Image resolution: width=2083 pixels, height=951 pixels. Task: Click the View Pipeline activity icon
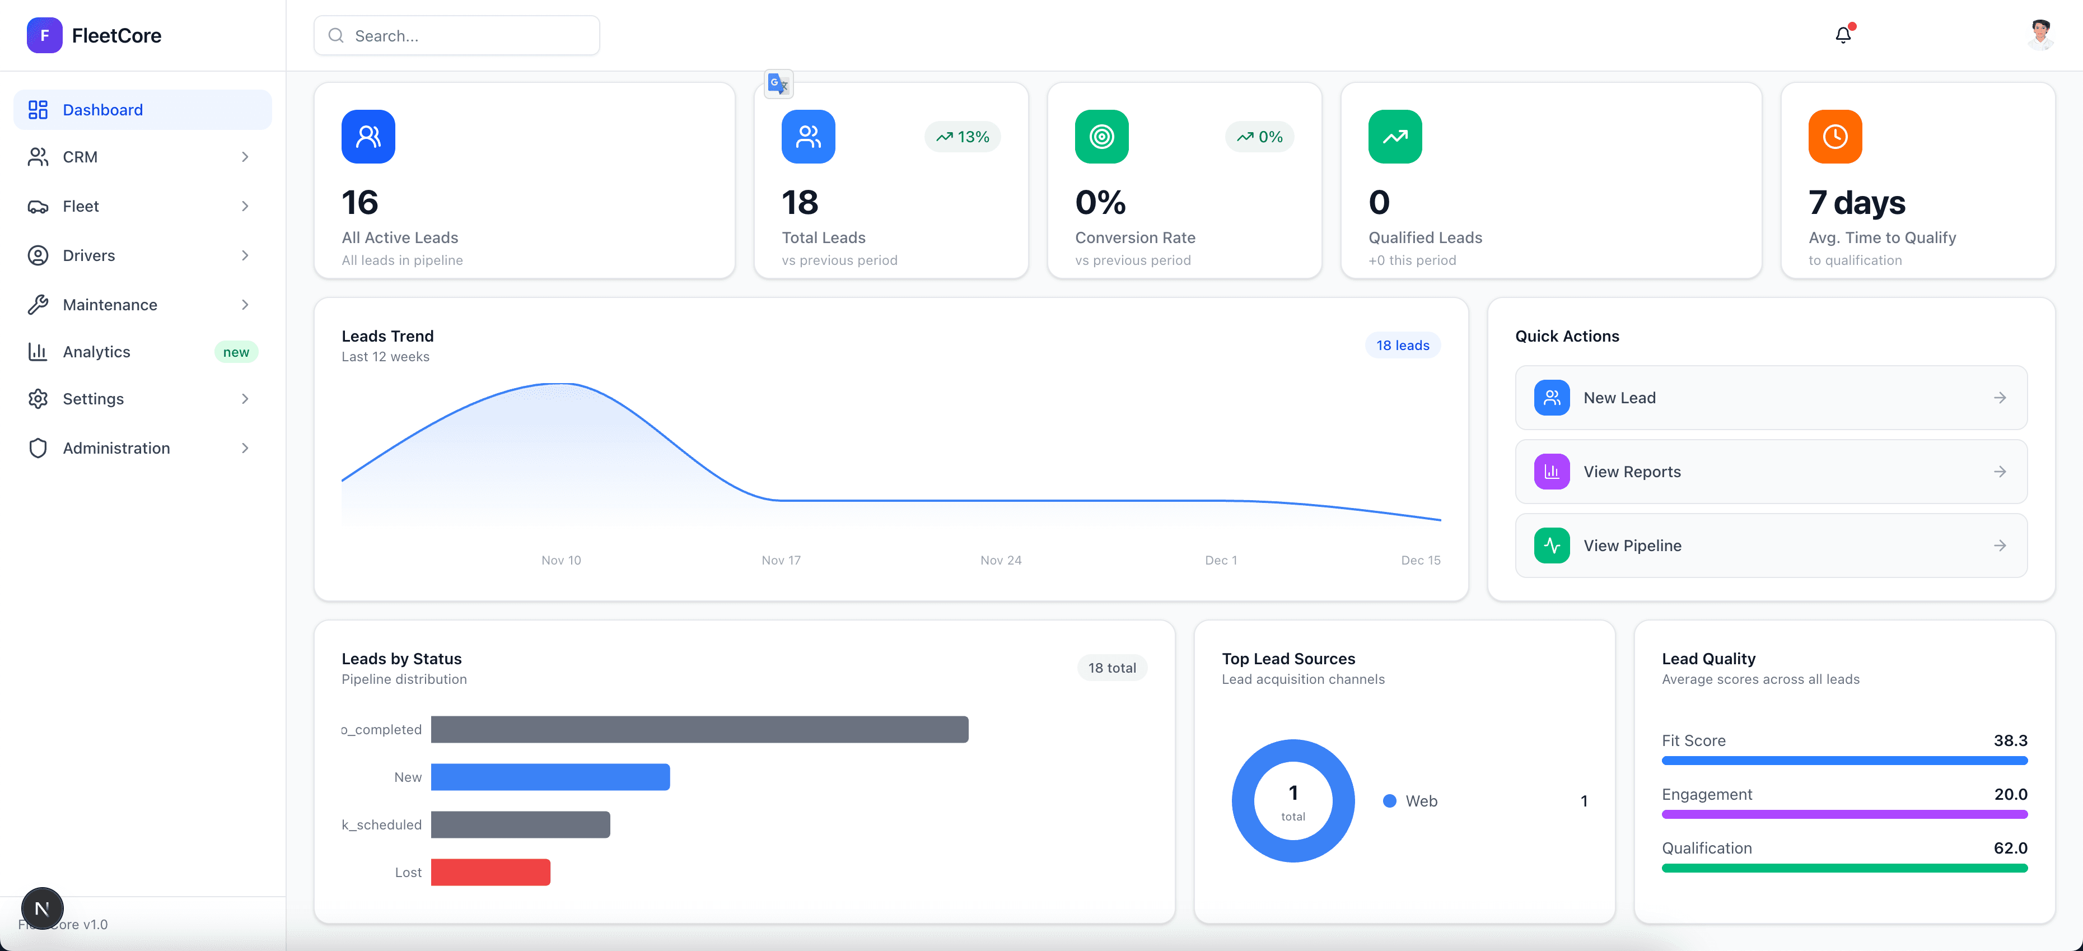[1551, 545]
